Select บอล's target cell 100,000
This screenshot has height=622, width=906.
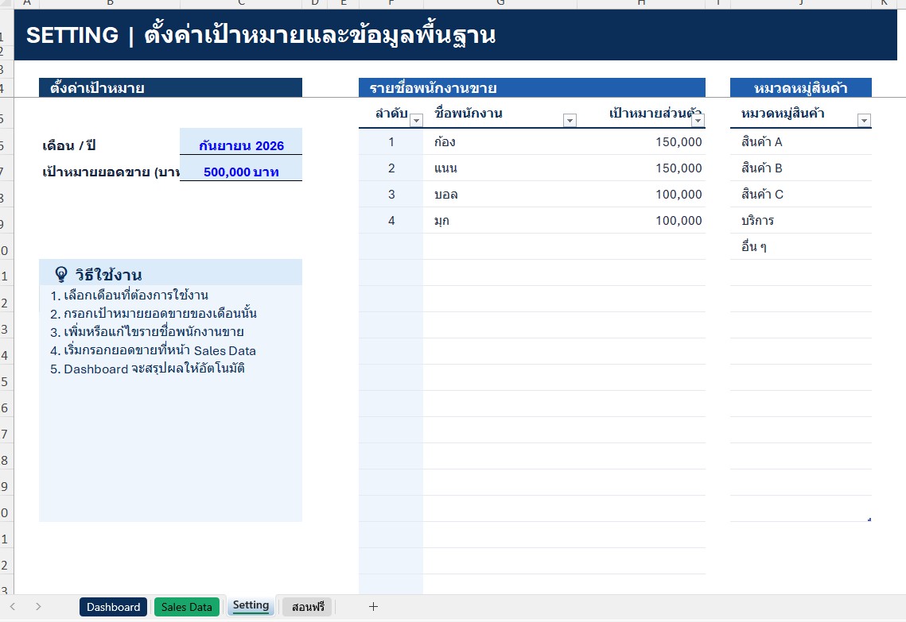point(641,195)
